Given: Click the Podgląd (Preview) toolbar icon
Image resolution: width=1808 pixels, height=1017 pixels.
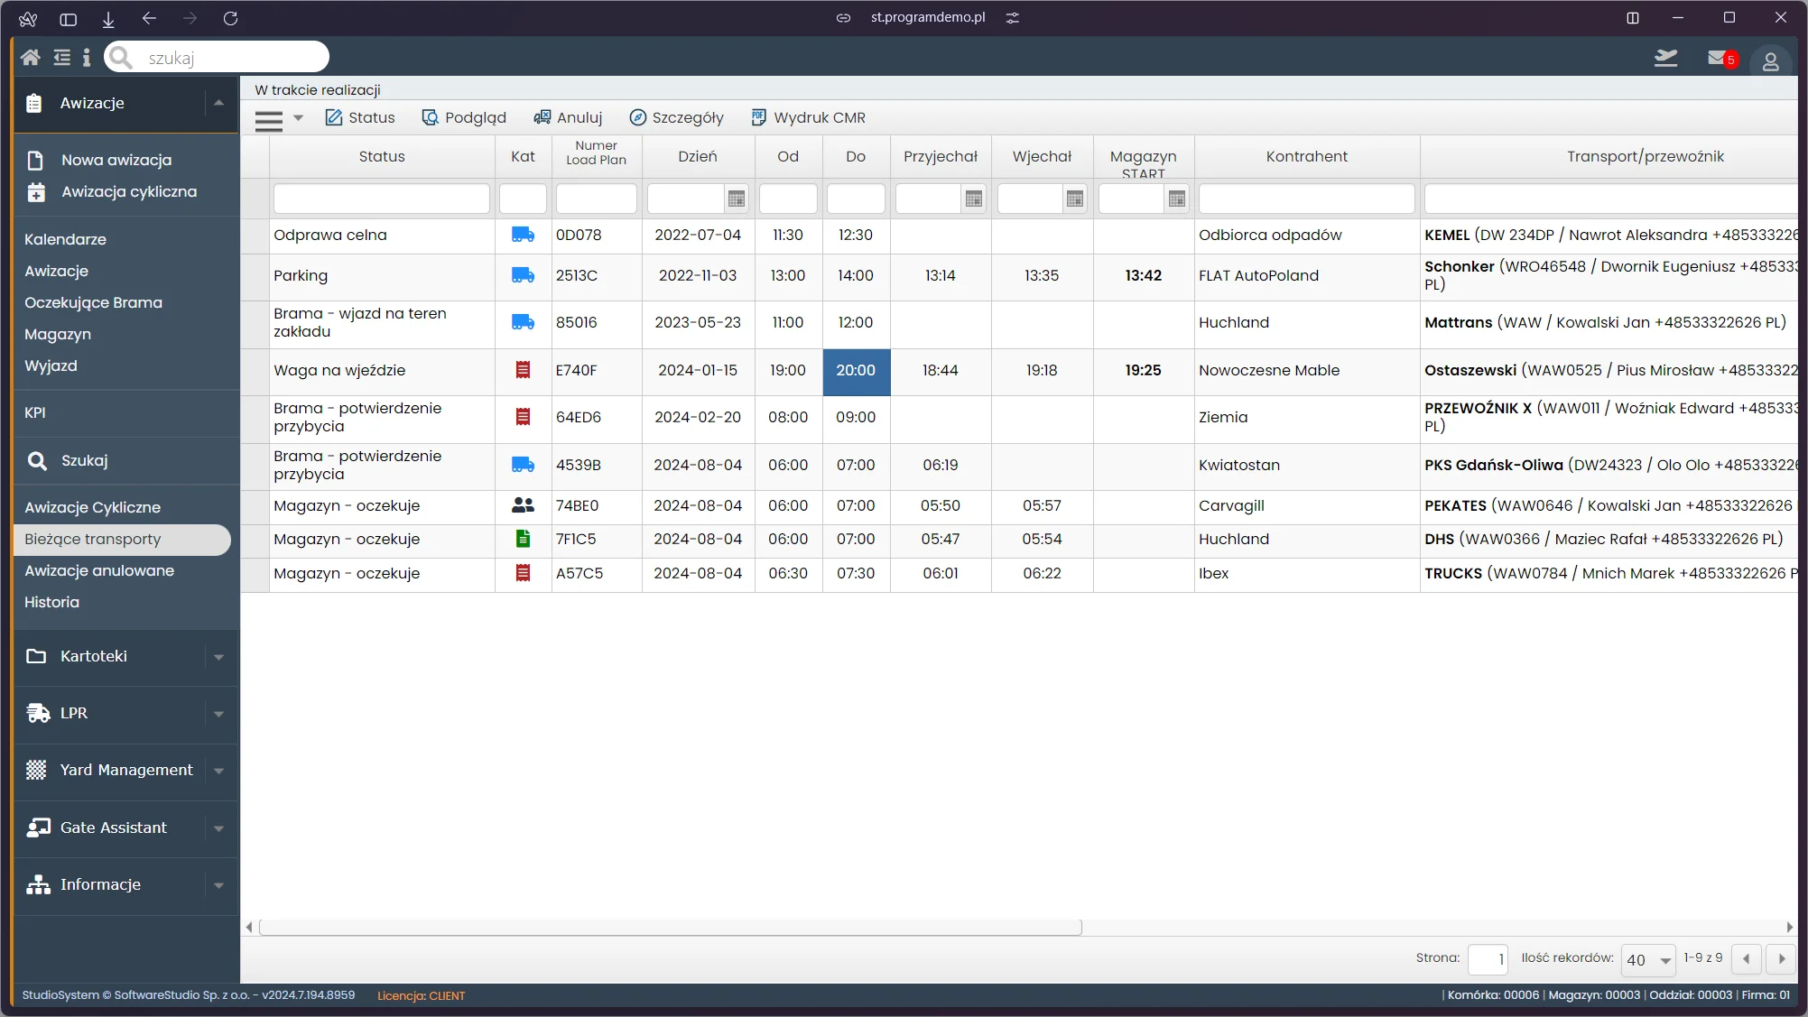Looking at the screenshot, I should click(x=465, y=116).
